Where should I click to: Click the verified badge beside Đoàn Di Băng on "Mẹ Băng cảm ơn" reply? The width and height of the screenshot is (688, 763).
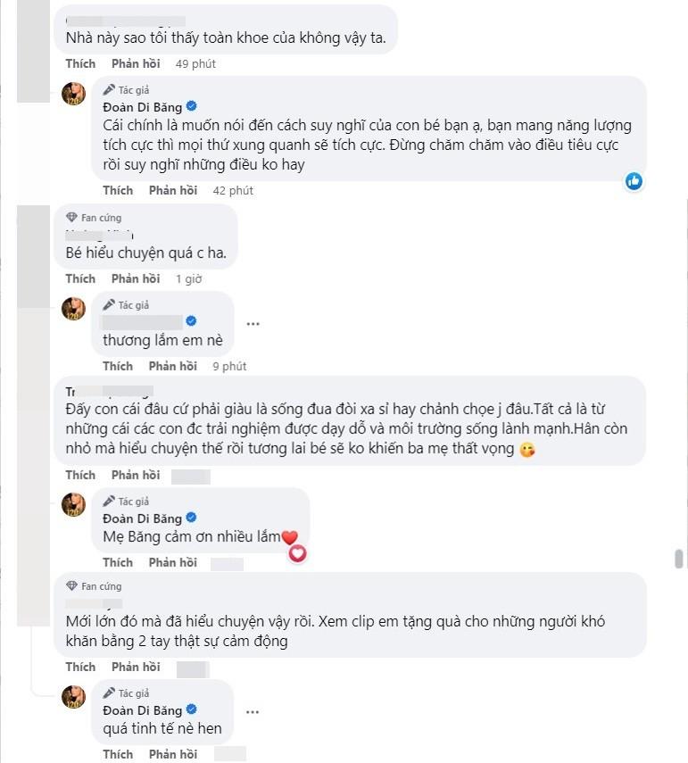(x=191, y=518)
